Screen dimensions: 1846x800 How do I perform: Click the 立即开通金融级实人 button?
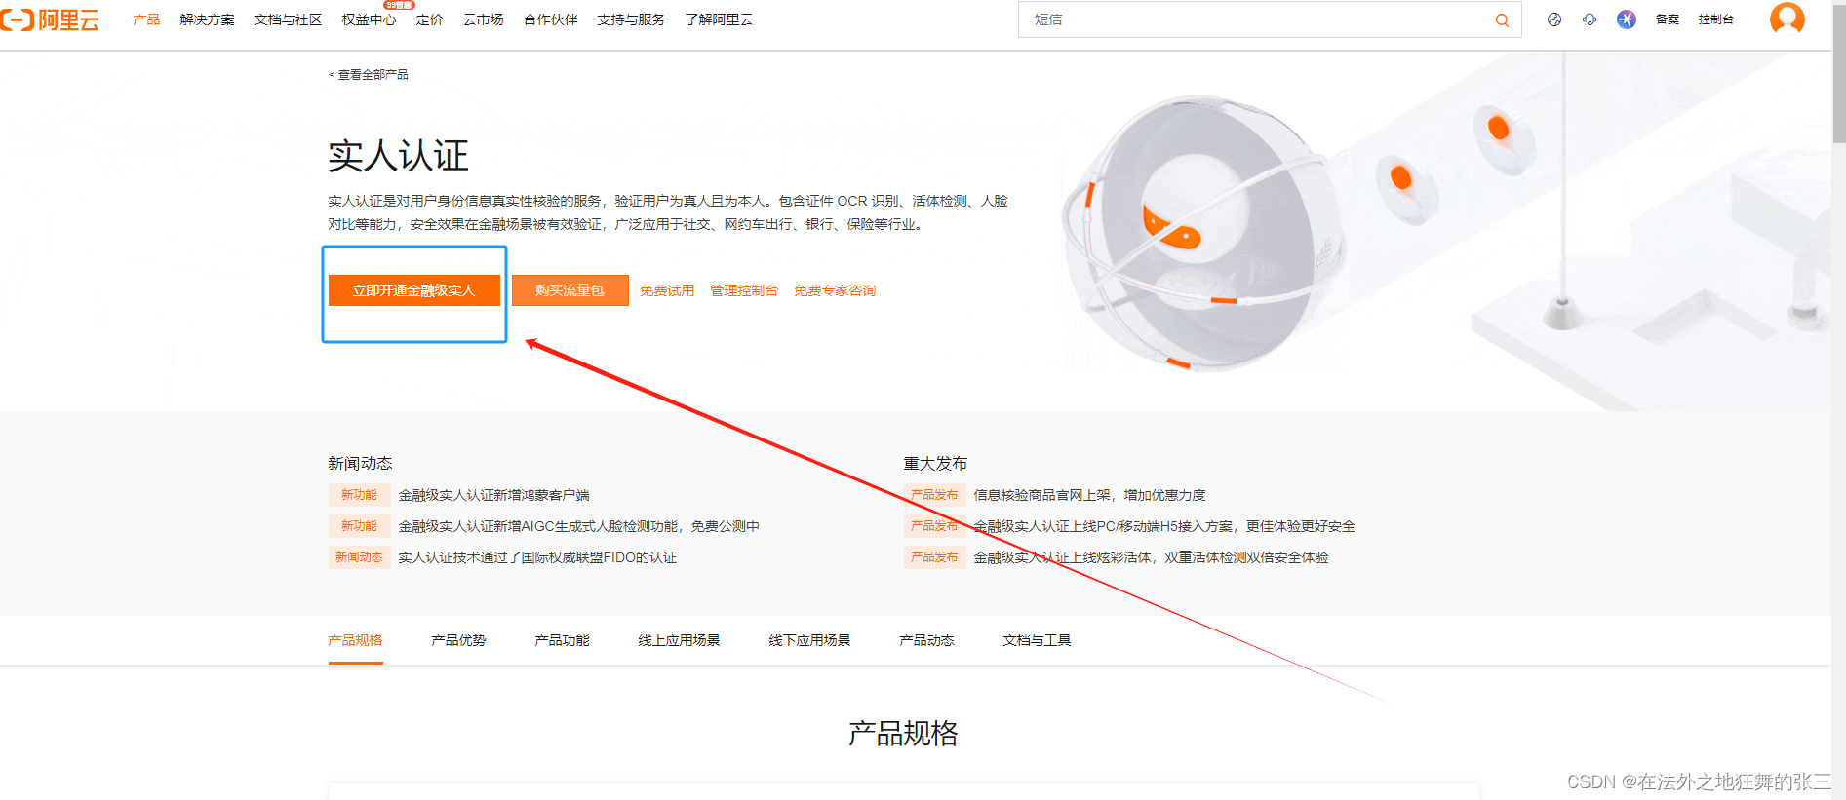click(x=413, y=290)
